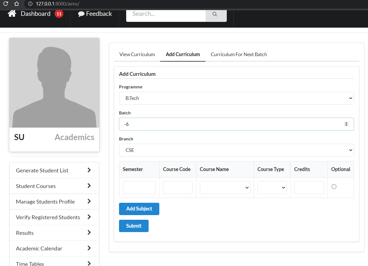Click the Add Subject button
Image resolution: width=368 pixels, height=266 pixels.
[139, 209]
